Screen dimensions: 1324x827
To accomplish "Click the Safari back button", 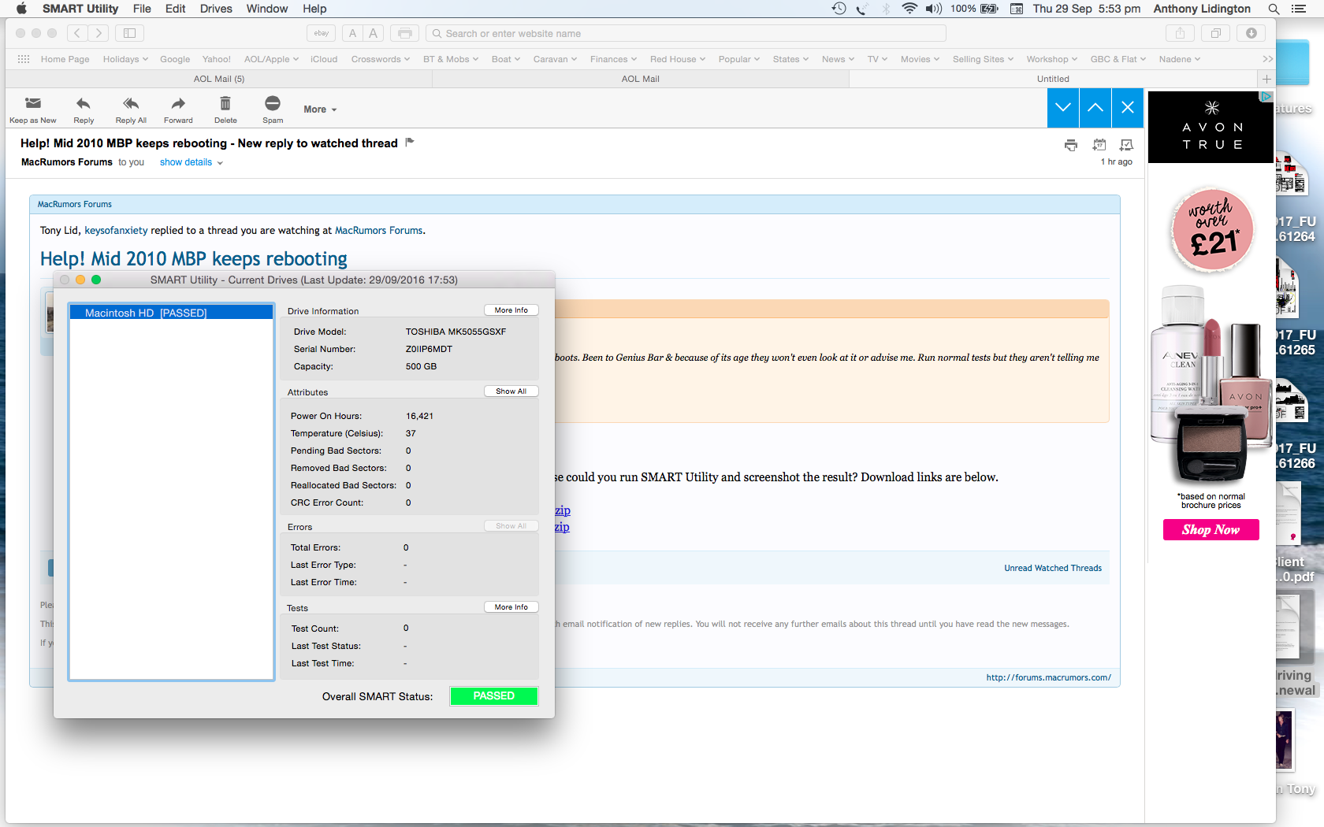I will 77,33.
